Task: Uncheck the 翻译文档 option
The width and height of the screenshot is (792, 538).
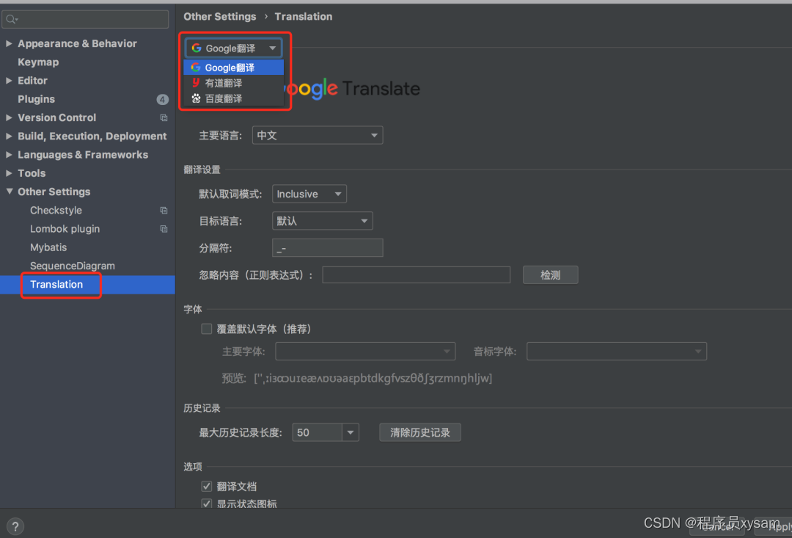Action: 207,487
